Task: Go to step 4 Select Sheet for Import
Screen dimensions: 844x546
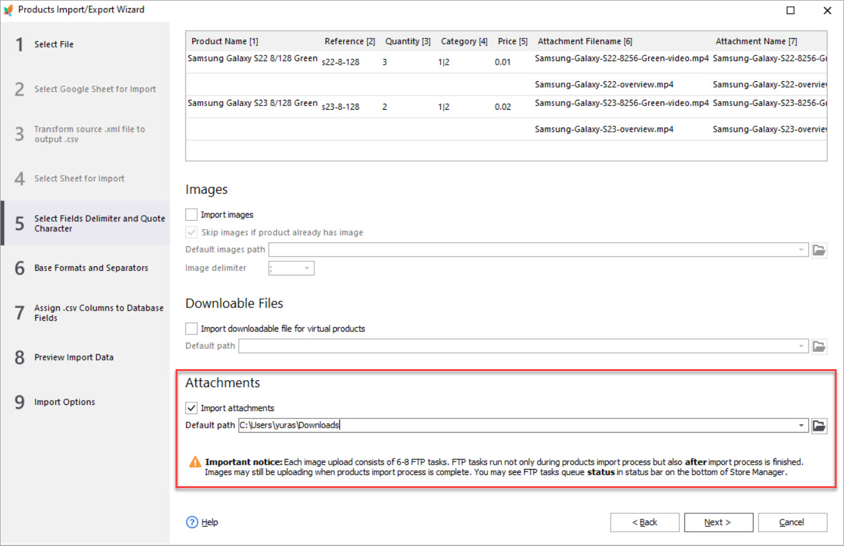Action: click(x=85, y=179)
